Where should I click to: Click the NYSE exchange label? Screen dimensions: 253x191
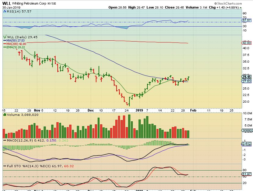click(52, 3)
